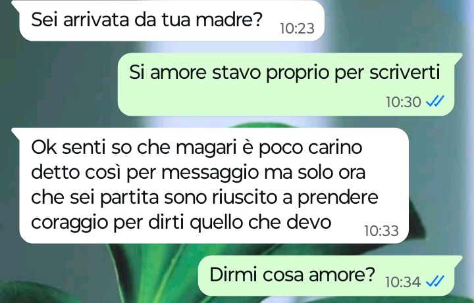Click the words 'poco carino' in the message

(x=311, y=148)
